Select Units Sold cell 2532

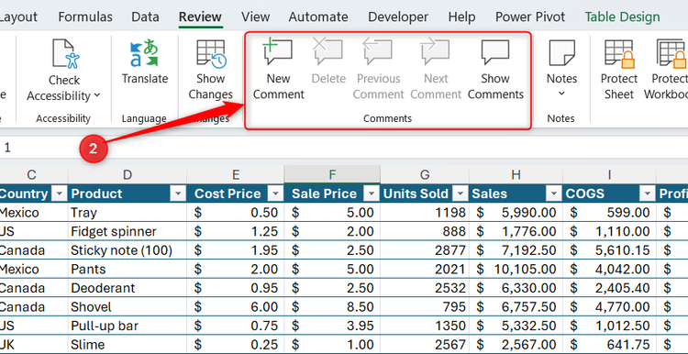pyautogui.click(x=425, y=288)
